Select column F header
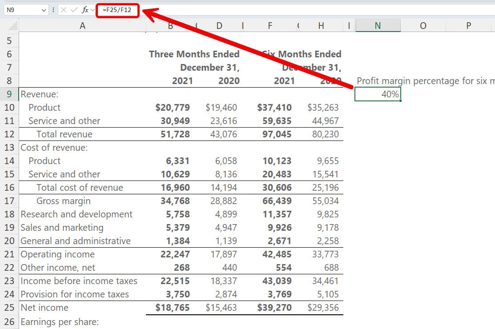 point(270,26)
